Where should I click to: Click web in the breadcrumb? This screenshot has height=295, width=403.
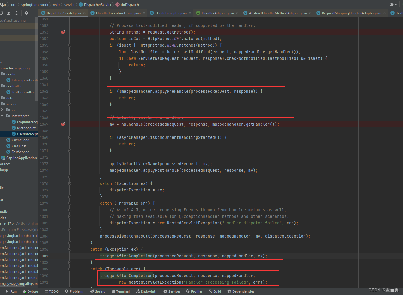coord(56,5)
